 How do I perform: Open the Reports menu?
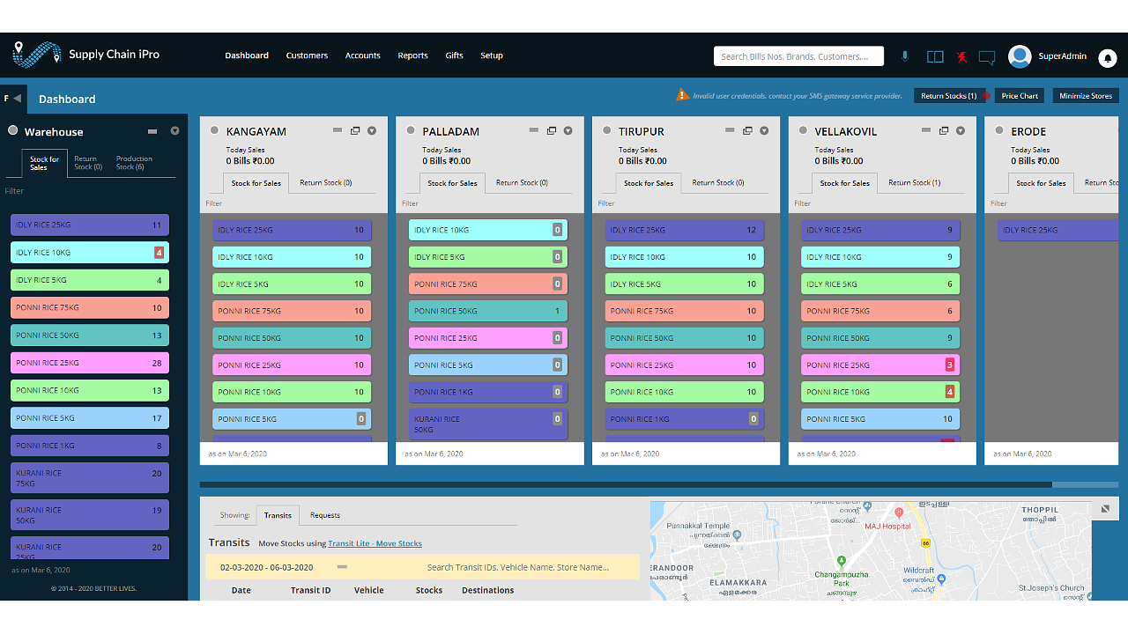(412, 55)
